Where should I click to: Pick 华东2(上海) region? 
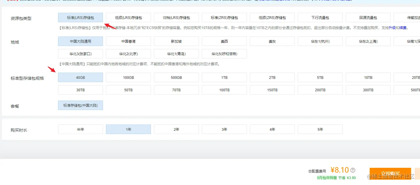(x=368, y=41)
